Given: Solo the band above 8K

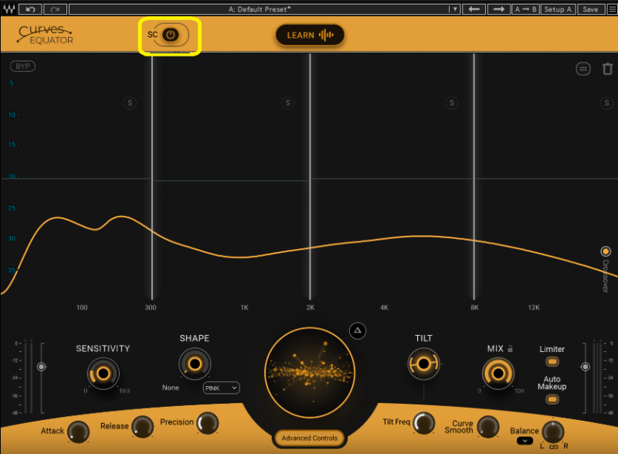Looking at the screenshot, I should pyautogui.click(x=606, y=103).
